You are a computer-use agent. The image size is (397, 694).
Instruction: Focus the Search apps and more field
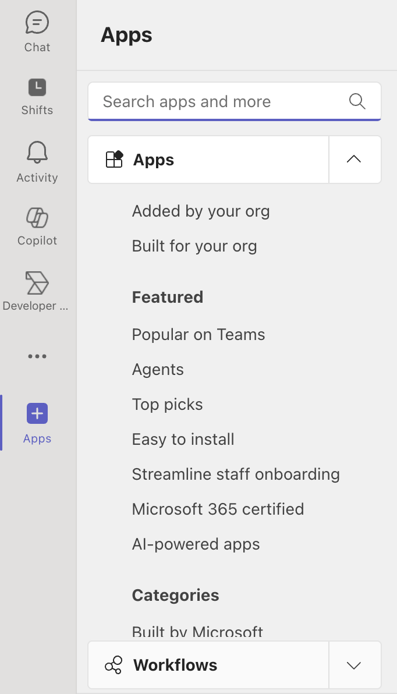pyautogui.click(x=221, y=101)
